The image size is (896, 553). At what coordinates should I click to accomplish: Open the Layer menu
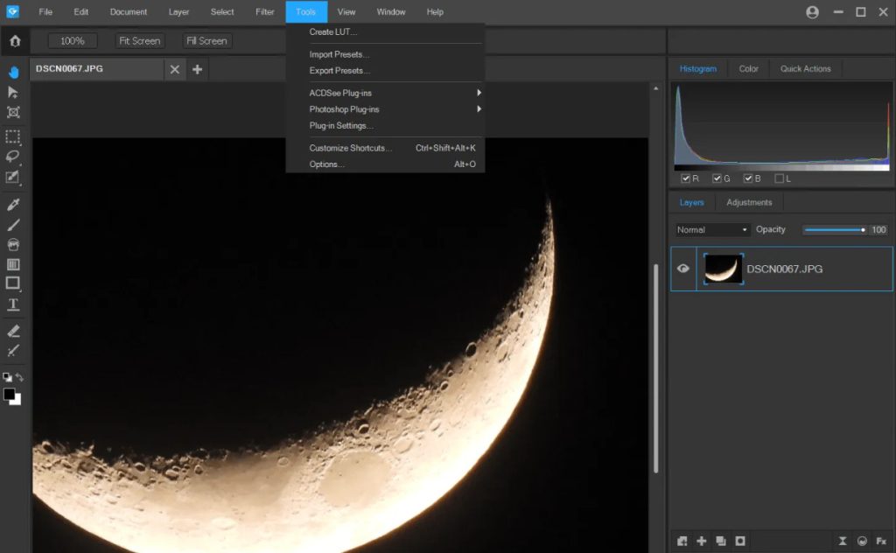coord(178,11)
